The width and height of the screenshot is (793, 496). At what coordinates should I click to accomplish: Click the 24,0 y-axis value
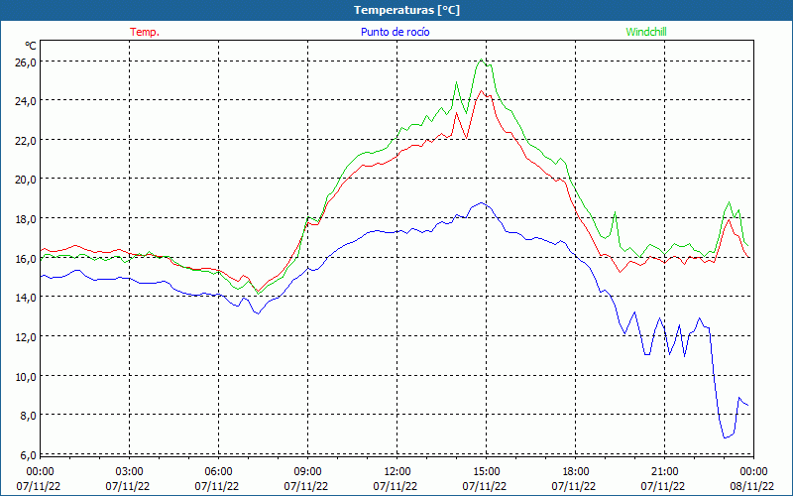coord(26,101)
